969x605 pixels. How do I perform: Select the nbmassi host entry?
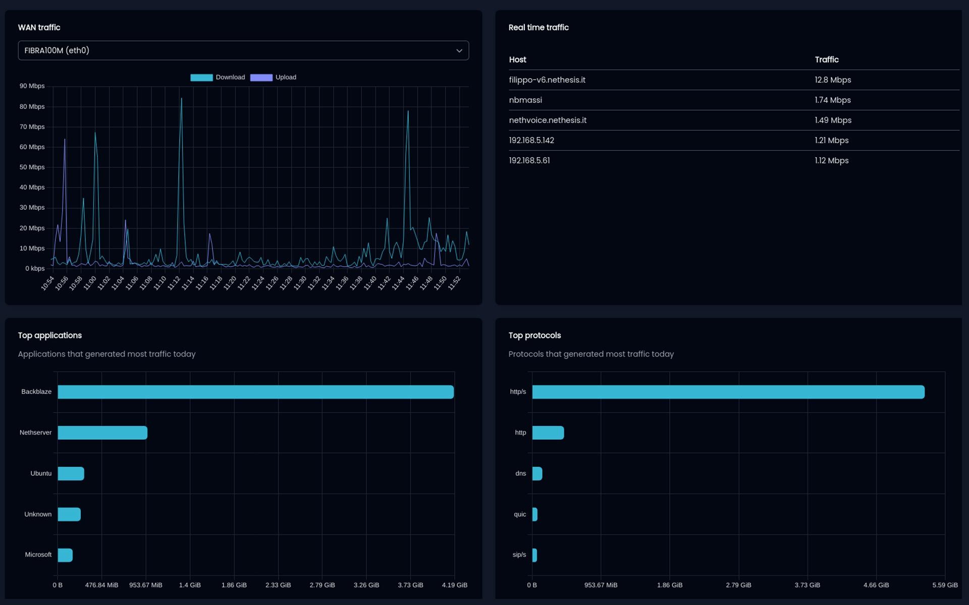coord(525,100)
